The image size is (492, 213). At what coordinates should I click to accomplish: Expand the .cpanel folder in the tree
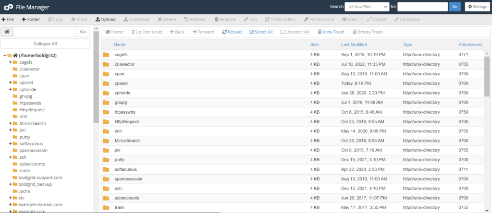(10, 83)
